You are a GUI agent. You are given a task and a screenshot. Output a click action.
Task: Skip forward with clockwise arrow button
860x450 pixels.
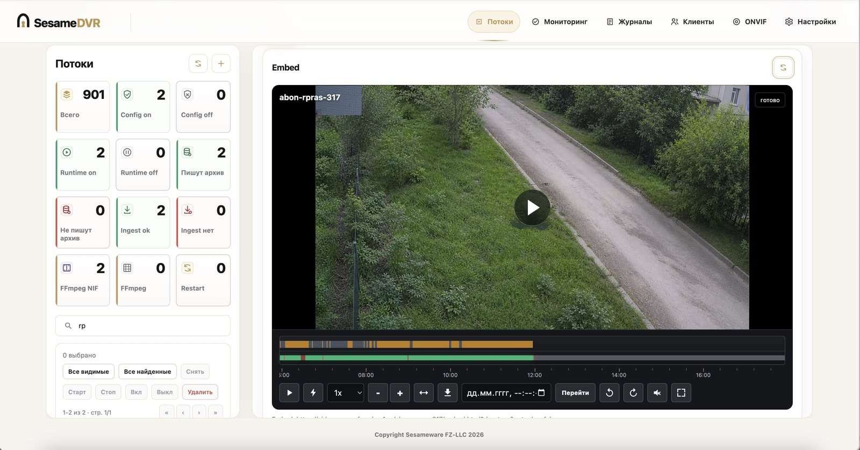[633, 393]
